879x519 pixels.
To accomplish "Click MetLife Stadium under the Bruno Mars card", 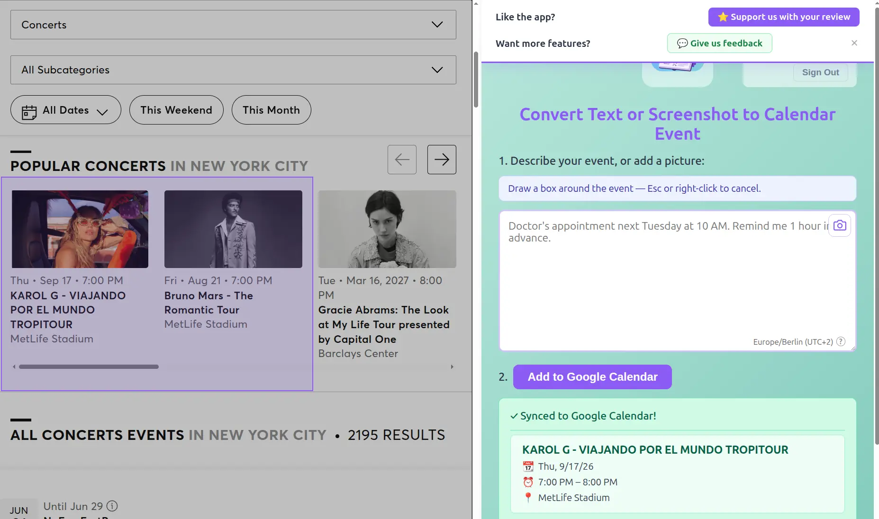I will [x=206, y=324].
